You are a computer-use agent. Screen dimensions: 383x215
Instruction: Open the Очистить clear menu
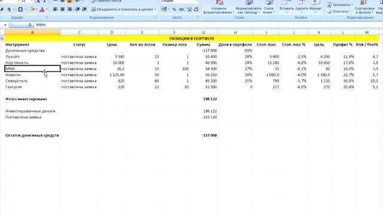(x=339, y=11)
